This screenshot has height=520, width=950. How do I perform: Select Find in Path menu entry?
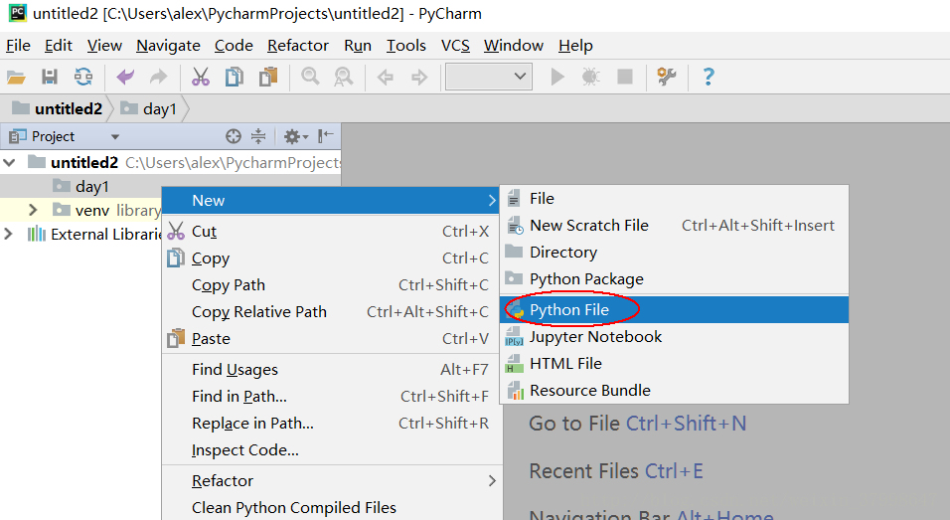pos(331,397)
